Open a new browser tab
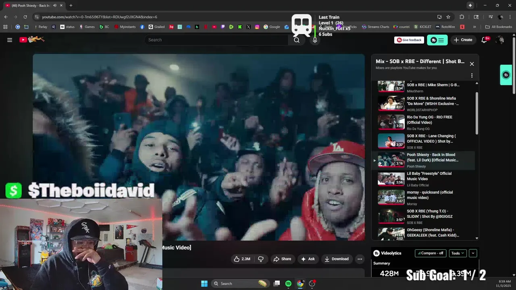Screen dimensions: 516x290 coord(71,6)
